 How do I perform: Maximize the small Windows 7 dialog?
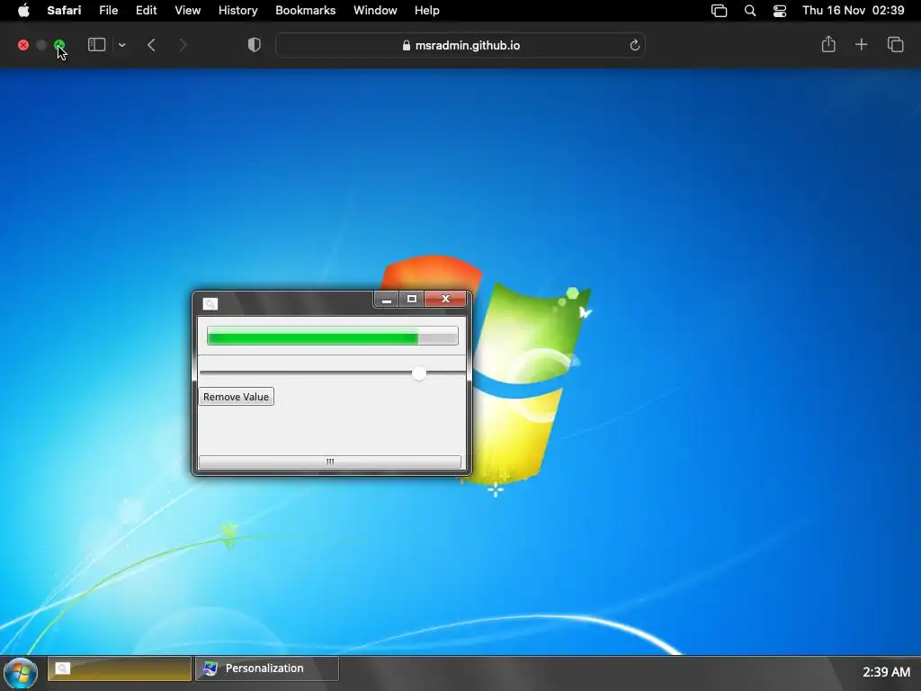[x=412, y=299]
